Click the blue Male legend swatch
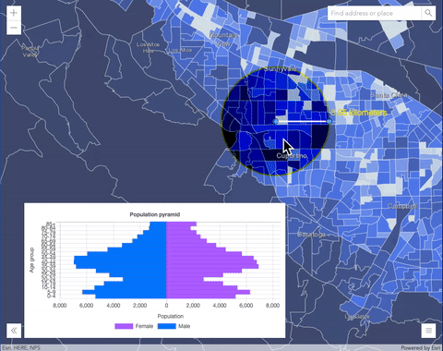The width and height of the screenshot is (443, 351). pos(167,326)
